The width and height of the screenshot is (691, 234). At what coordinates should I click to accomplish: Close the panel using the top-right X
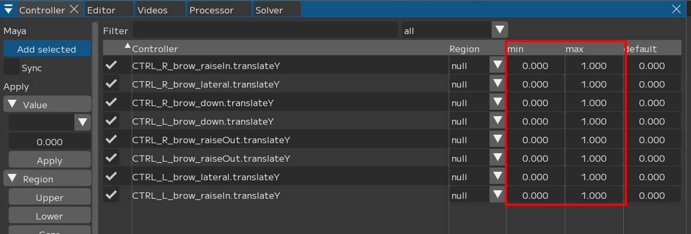click(x=676, y=9)
